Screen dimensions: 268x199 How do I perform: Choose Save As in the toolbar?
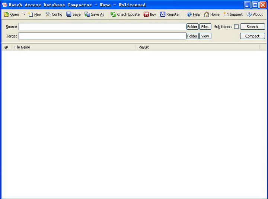coord(94,14)
